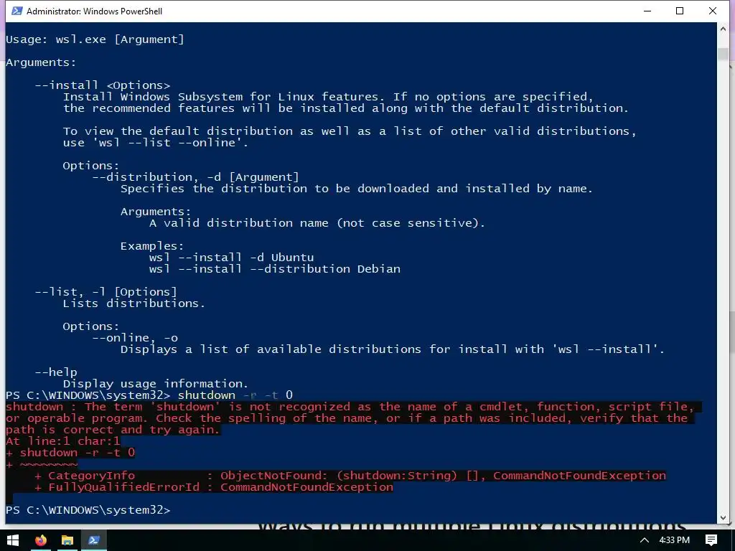The image size is (735, 551).
Task: Click the '--distribution, -d [Argument]' line
Action: (195, 177)
